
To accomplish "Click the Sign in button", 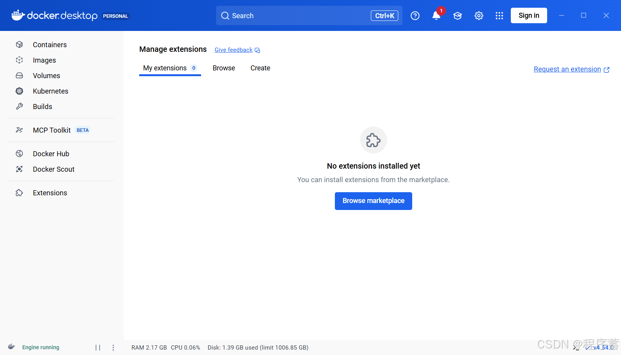I will click(529, 15).
